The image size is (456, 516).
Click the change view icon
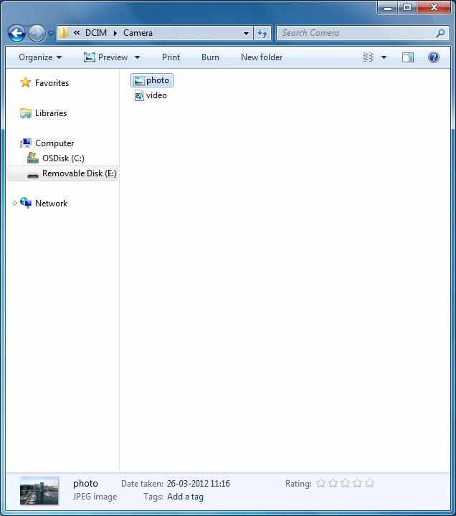pos(369,57)
